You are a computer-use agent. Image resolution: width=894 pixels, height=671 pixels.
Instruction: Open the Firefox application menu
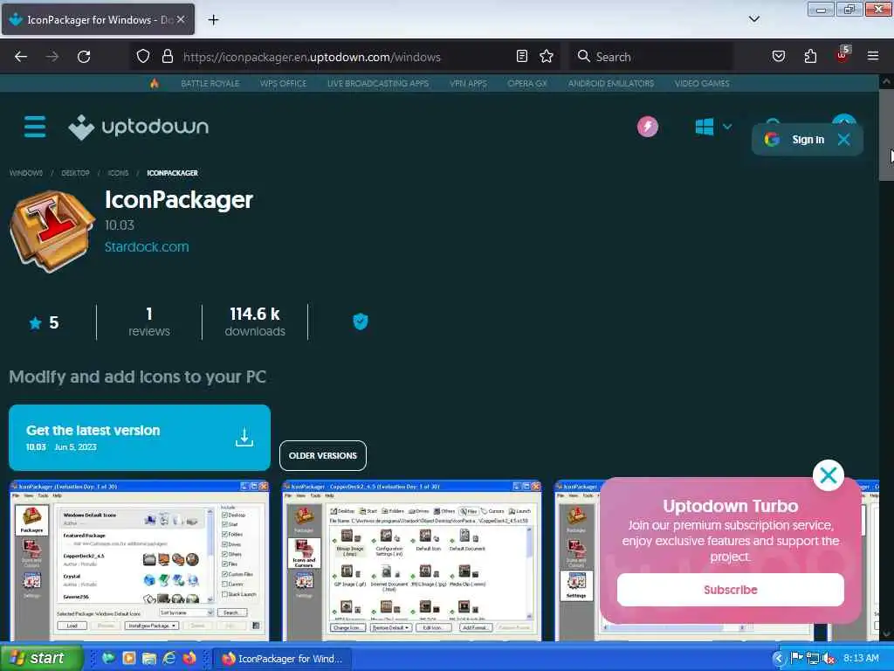tap(873, 56)
